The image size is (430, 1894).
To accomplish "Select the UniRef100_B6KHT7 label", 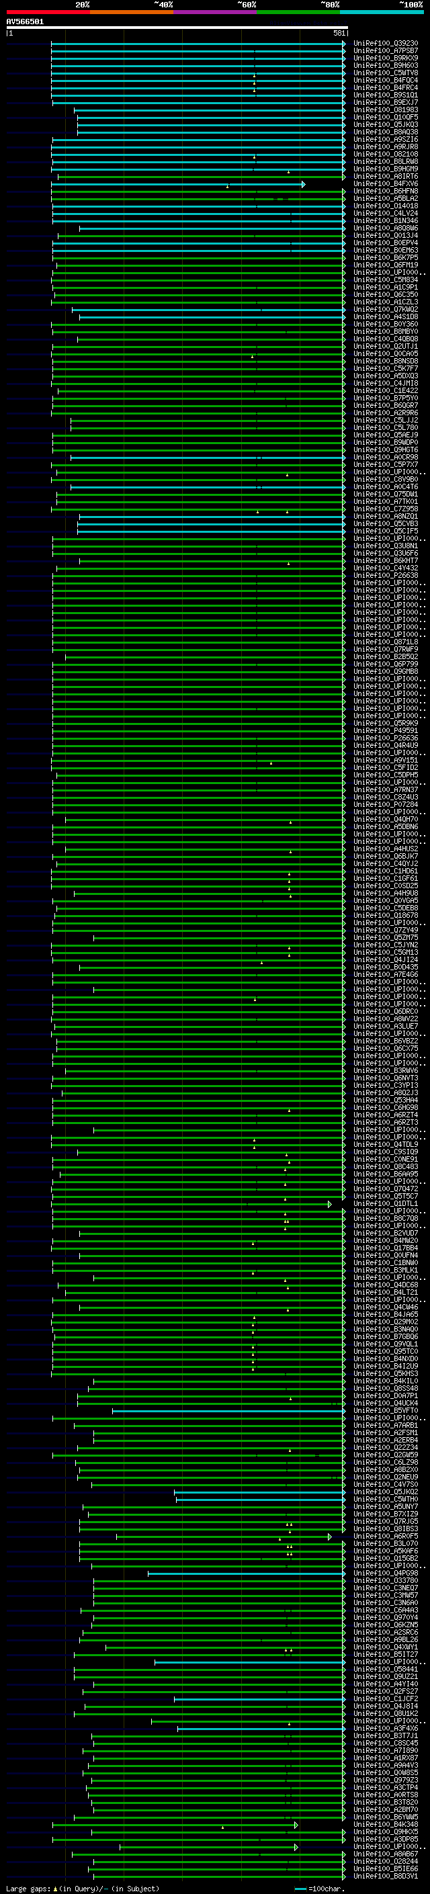I will coord(386,561).
